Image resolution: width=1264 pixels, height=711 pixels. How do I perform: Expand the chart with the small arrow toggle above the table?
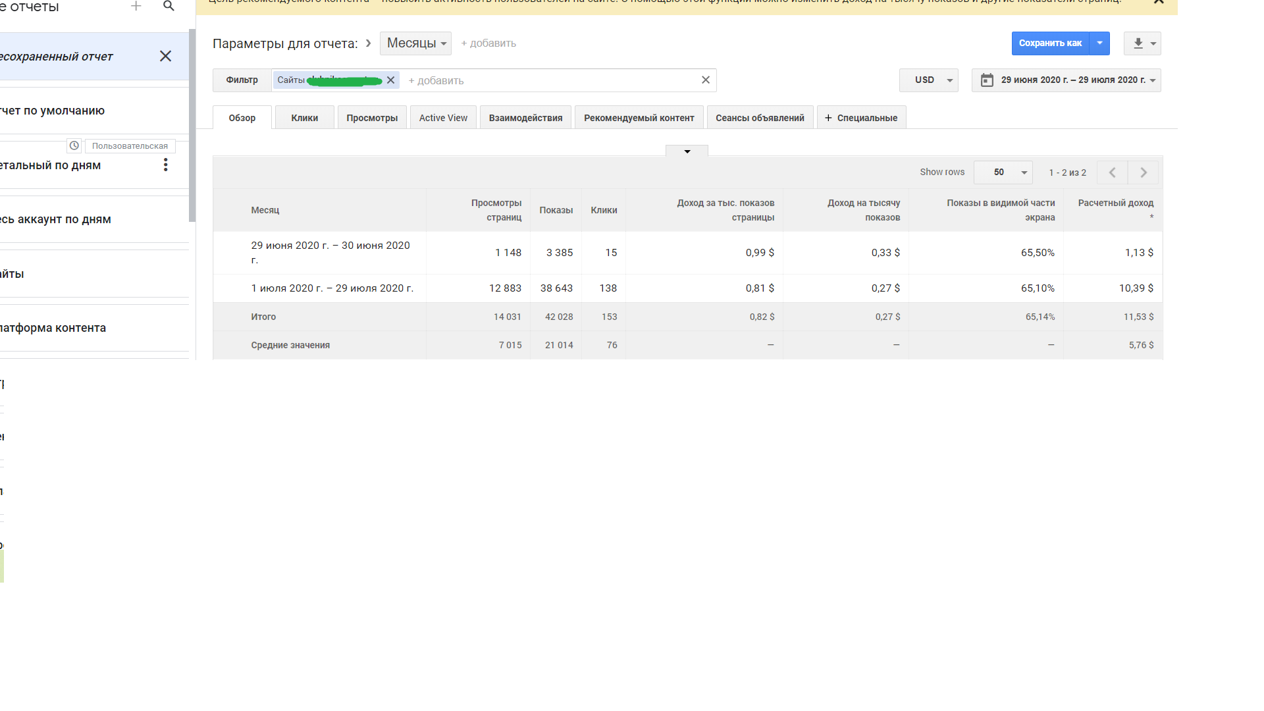point(687,151)
